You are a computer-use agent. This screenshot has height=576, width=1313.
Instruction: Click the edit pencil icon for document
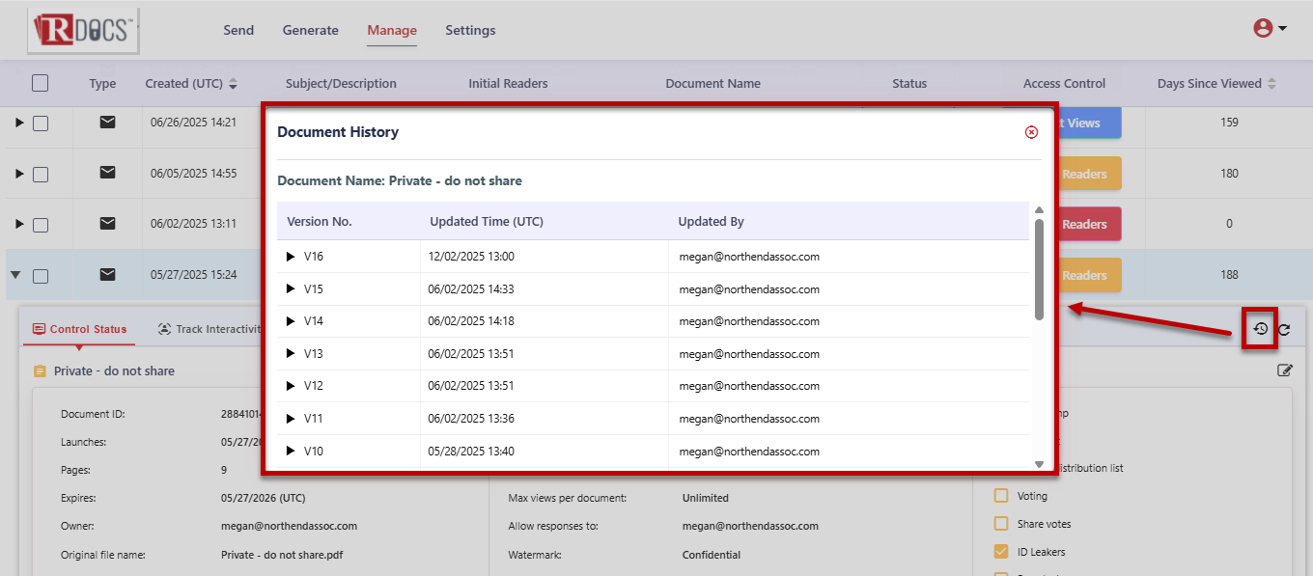point(1284,370)
